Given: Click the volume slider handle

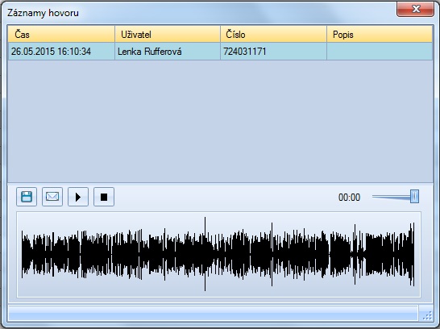Looking at the screenshot, I should click(414, 196).
